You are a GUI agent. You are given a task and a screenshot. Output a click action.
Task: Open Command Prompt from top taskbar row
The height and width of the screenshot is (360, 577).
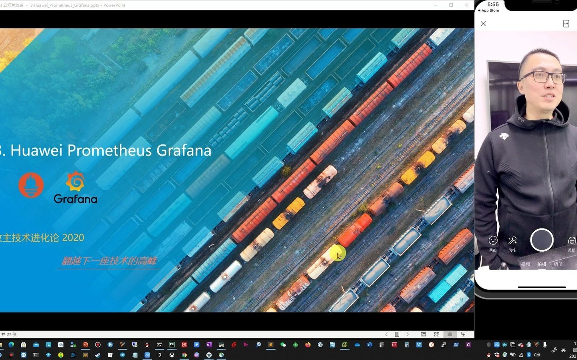click(159, 344)
